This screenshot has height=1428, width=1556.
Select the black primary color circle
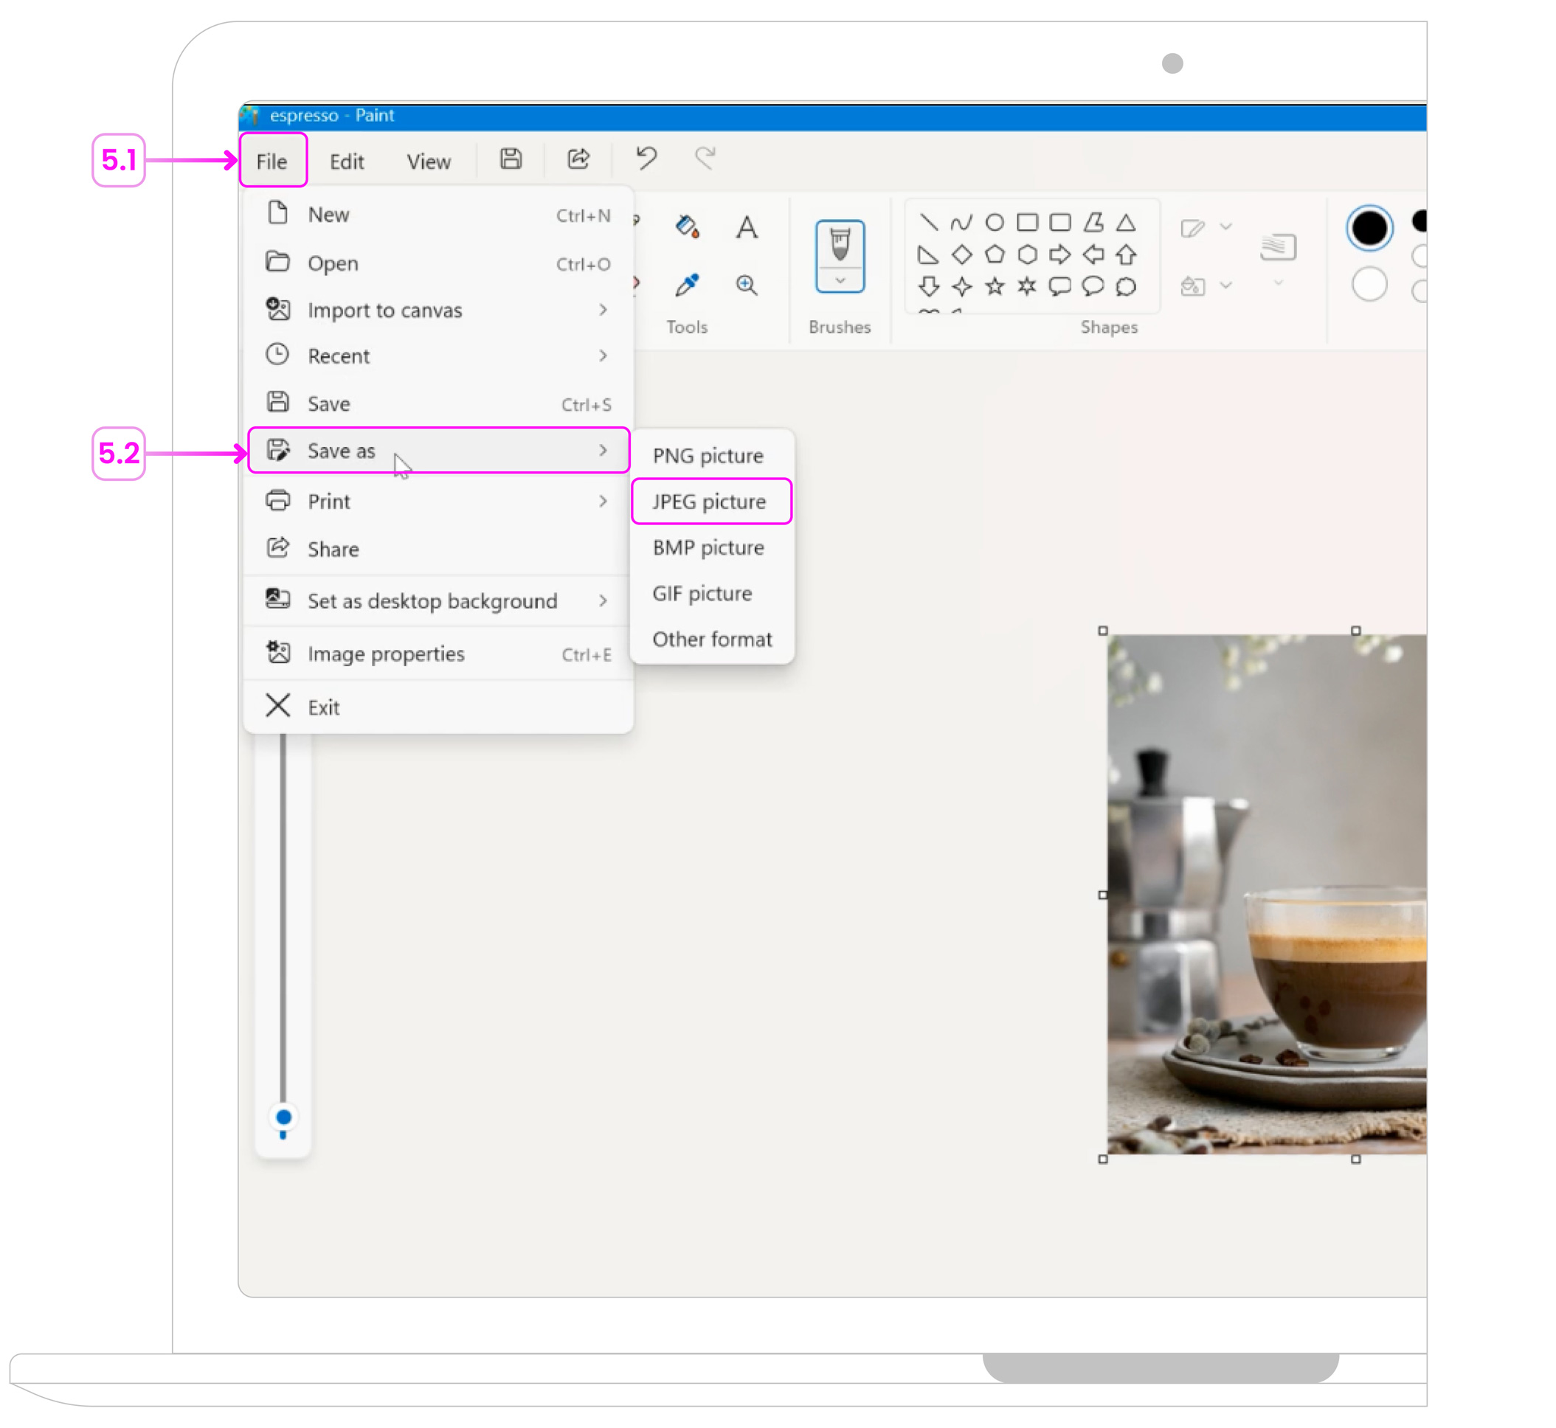[x=1369, y=229]
